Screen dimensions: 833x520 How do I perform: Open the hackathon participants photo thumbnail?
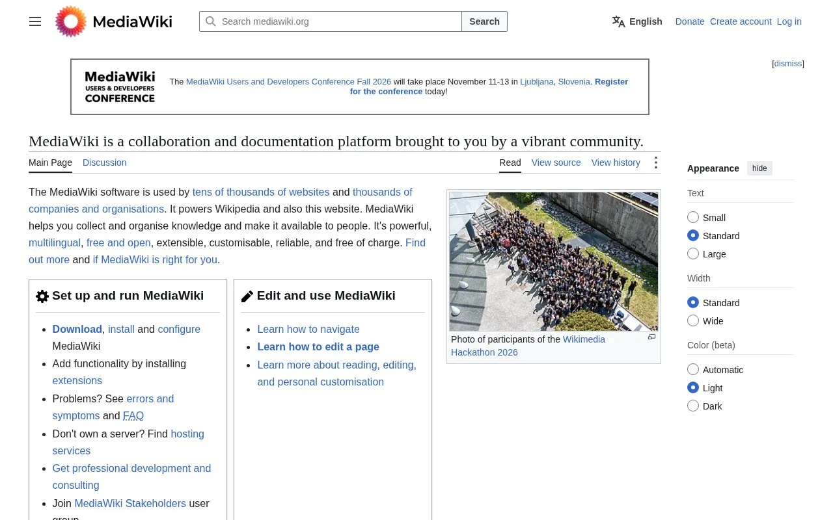[554, 261]
